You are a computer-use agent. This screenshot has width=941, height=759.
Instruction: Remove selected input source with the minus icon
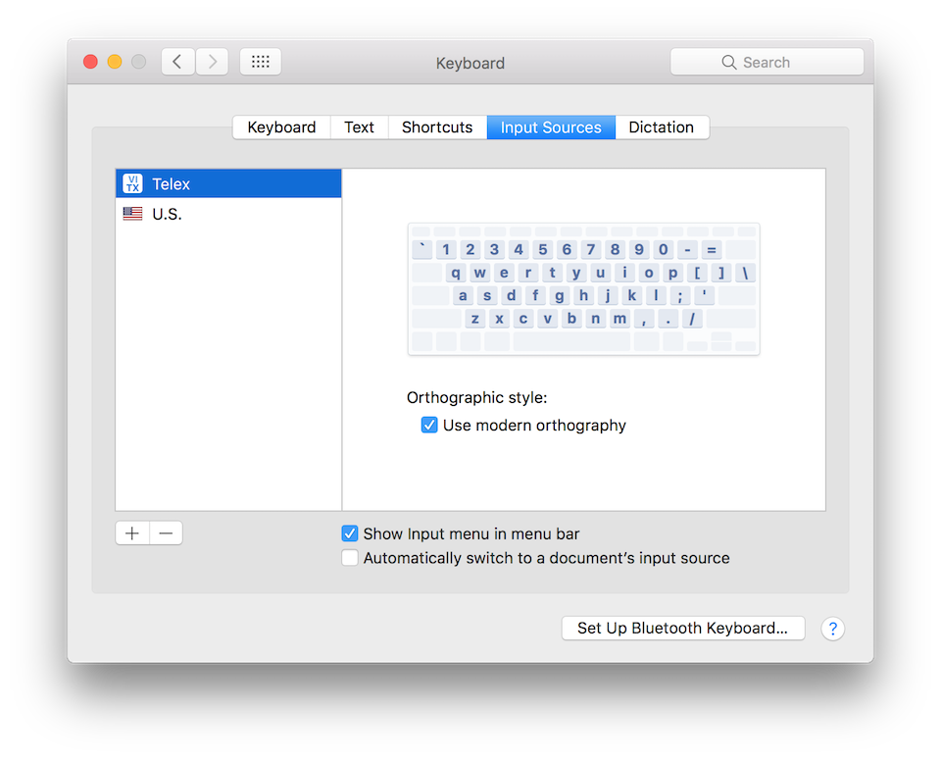tap(165, 532)
